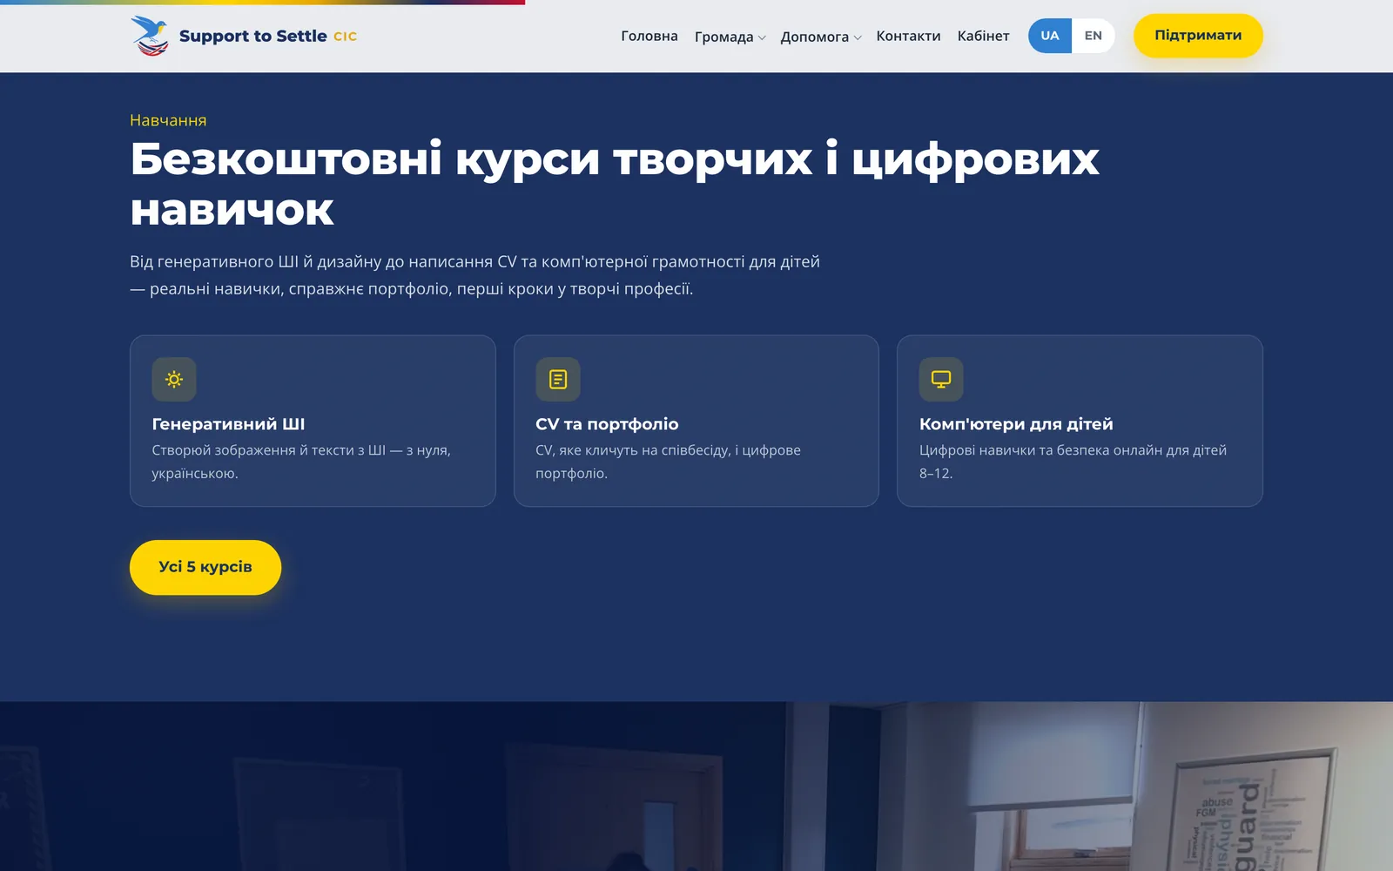Expand the Громада dropdown menu
1393x871 pixels.
click(x=730, y=37)
